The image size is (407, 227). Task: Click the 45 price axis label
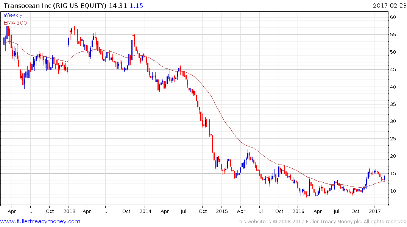(x=393, y=70)
